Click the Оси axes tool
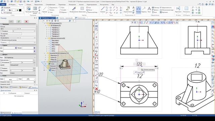Viewport: 215px width, 121px height. 88,8
